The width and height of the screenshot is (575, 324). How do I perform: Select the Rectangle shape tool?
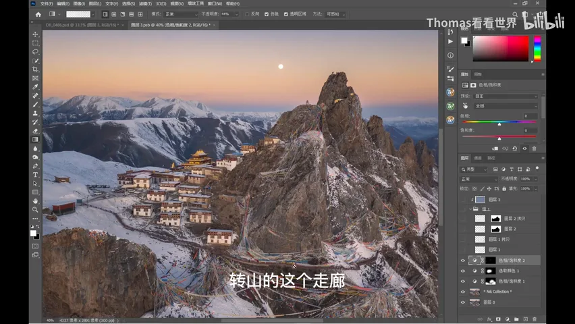tap(35, 192)
